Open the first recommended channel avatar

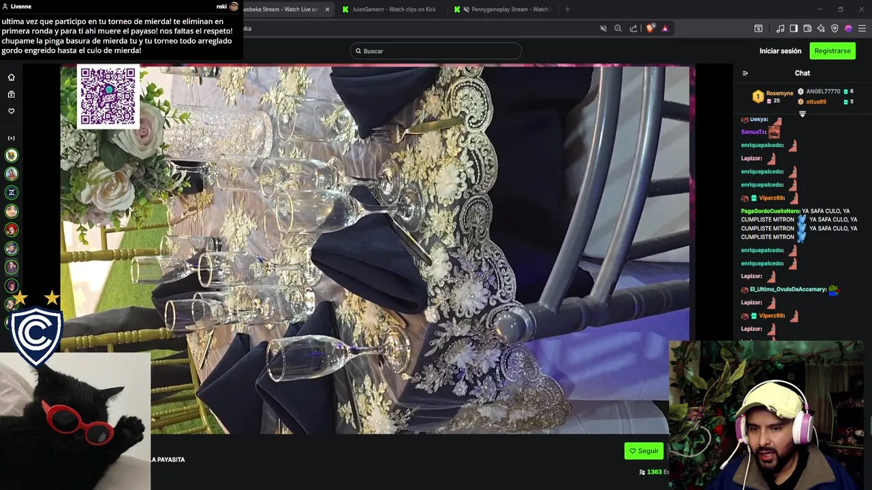tap(12, 156)
